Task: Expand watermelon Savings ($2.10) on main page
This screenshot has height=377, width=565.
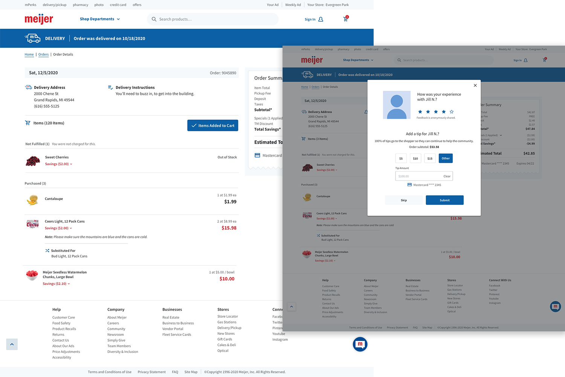Action: tap(56, 284)
